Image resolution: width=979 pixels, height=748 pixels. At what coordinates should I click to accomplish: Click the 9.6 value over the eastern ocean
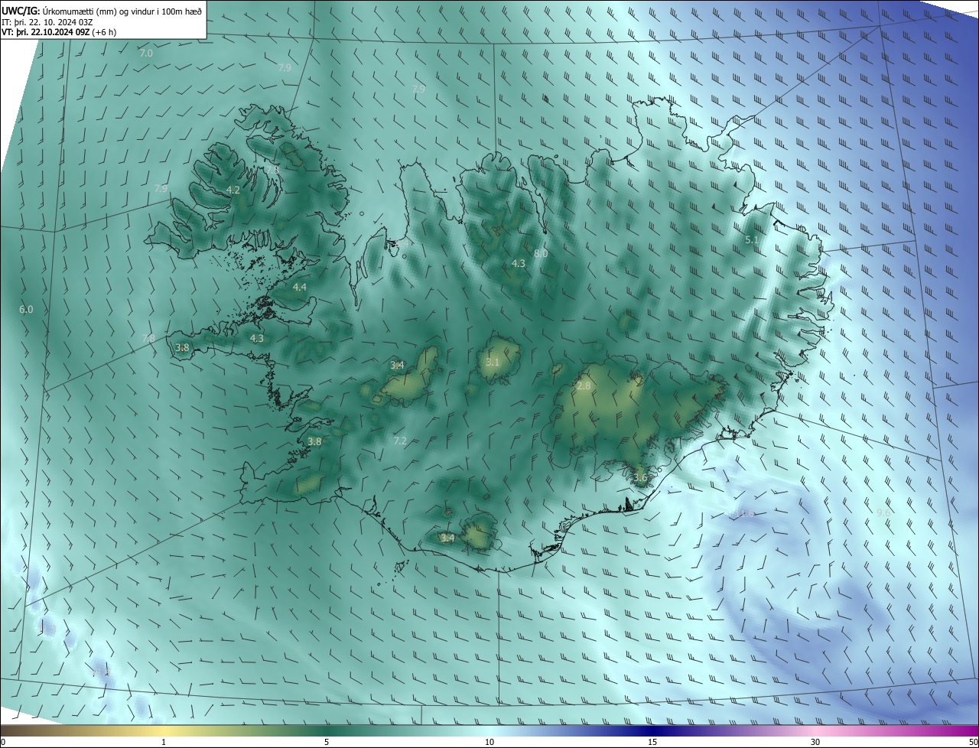tap(883, 512)
